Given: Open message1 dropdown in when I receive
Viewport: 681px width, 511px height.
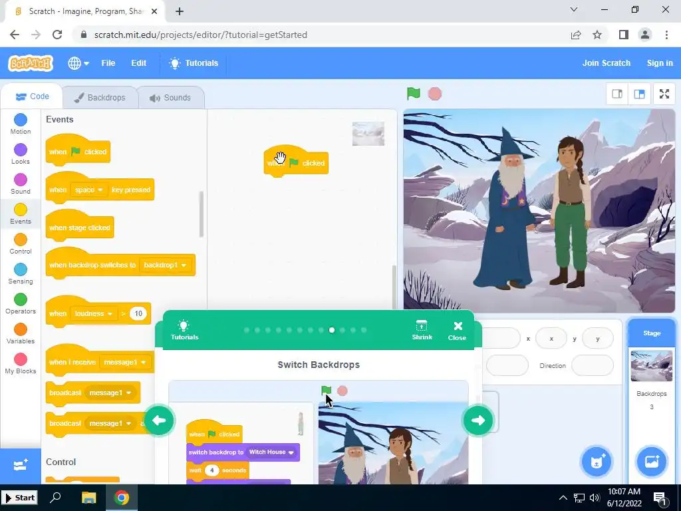Looking at the screenshot, I should point(124,362).
